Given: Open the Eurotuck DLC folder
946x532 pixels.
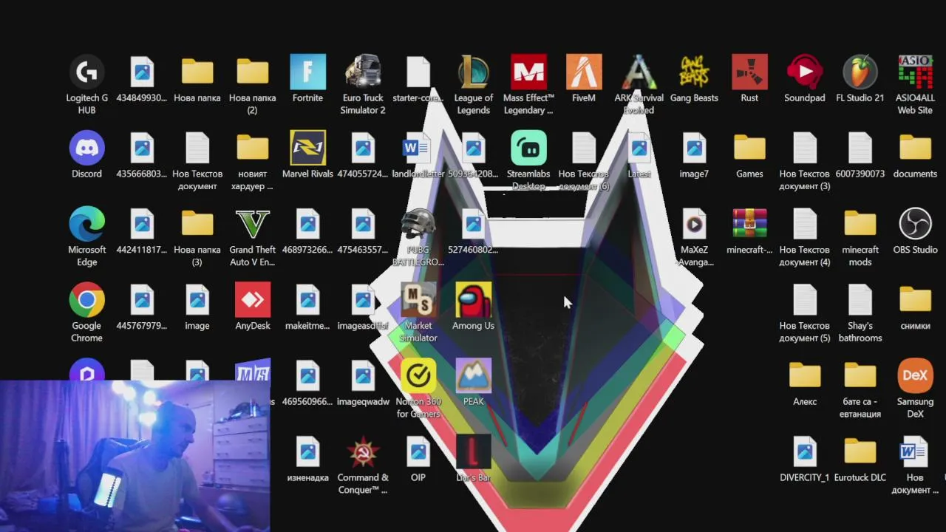Looking at the screenshot, I should 860,459.
